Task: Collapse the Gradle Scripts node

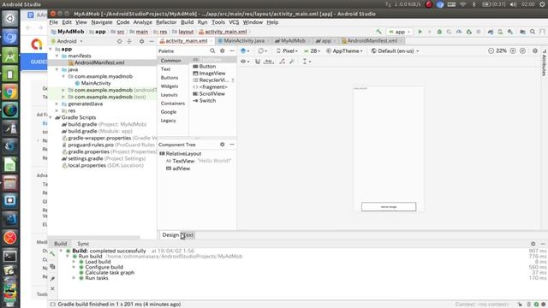Action: (51, 117)
